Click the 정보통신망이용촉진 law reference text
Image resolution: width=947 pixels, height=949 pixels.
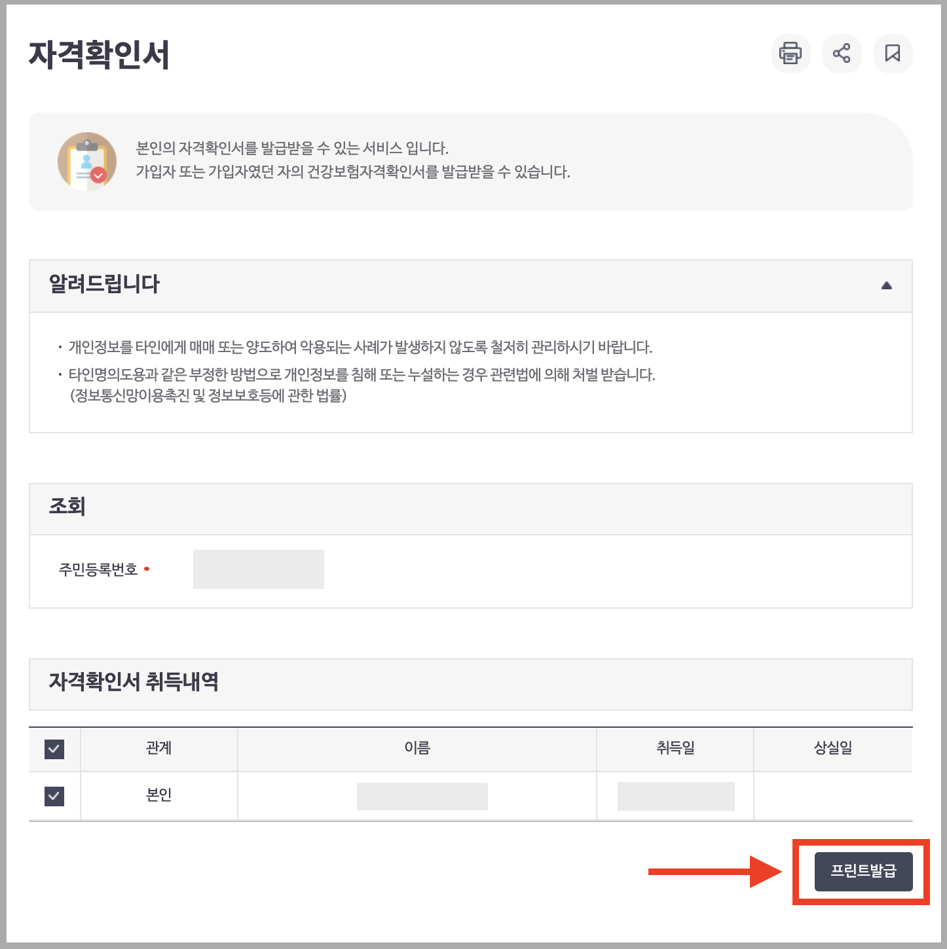coord(208,396)
